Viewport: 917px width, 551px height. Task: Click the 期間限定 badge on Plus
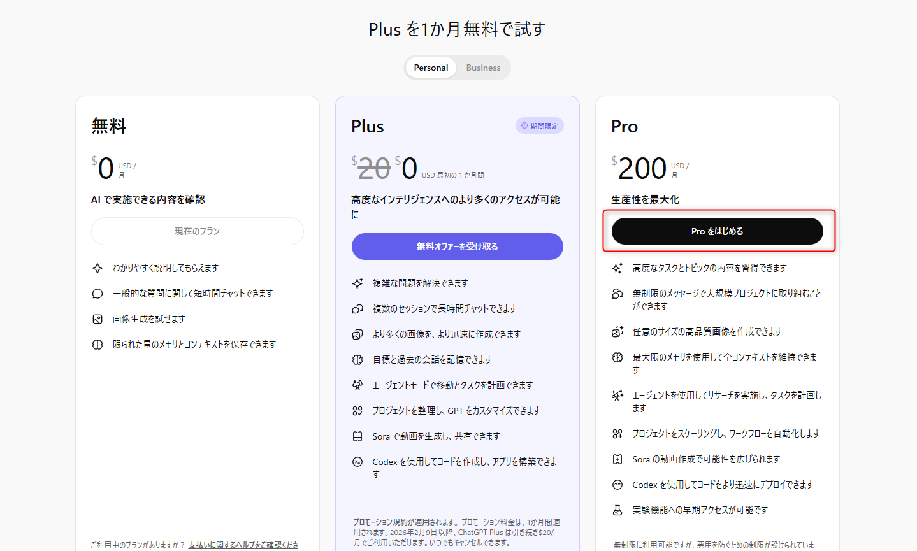540,126
